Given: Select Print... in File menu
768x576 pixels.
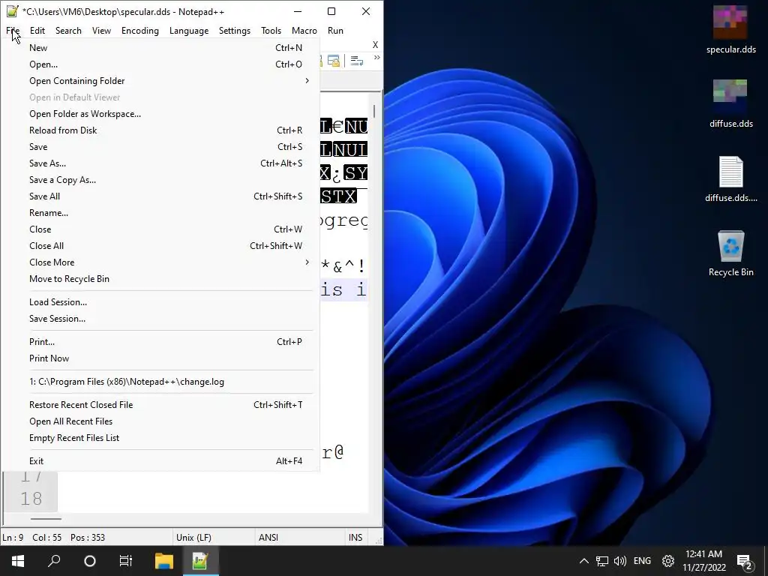Looking at the screenshot, I should click(x=160, y=342).
